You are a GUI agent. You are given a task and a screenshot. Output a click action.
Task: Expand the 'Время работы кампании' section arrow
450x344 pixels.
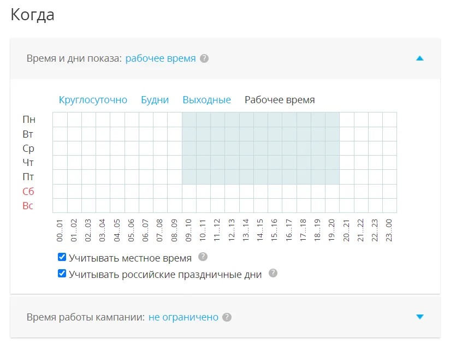coord(419,317)
